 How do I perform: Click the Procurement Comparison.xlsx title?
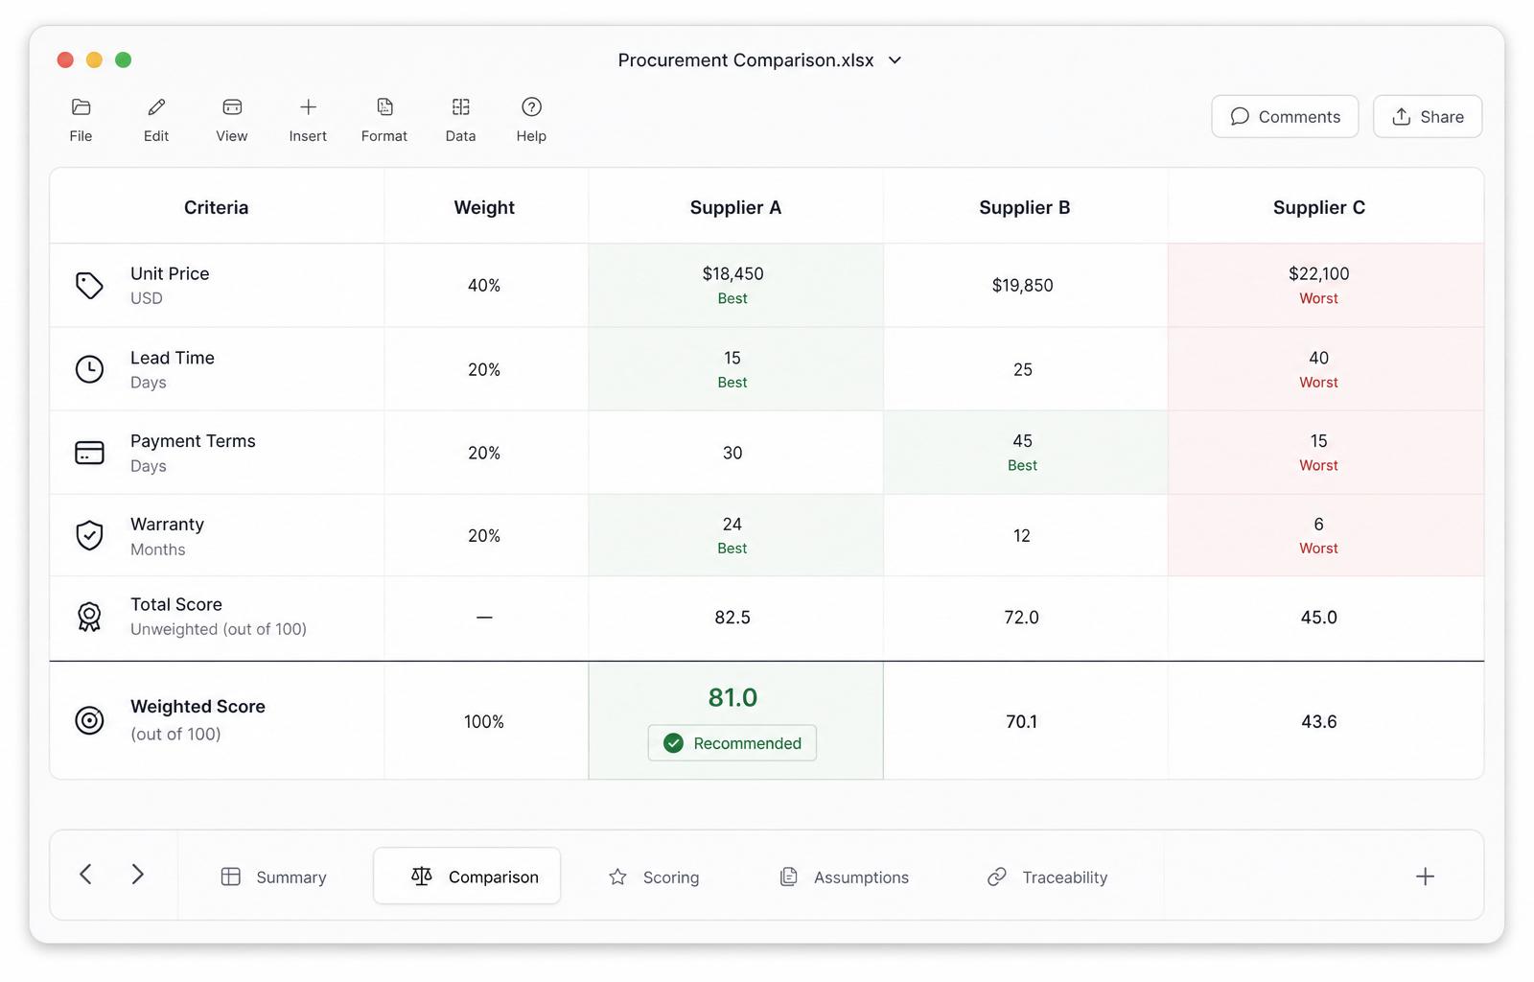[x=746, y=60]
